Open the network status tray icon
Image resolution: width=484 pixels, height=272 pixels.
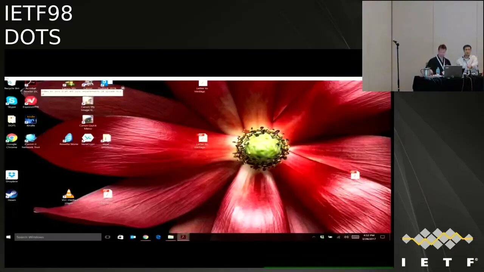(x=338, y=237)
